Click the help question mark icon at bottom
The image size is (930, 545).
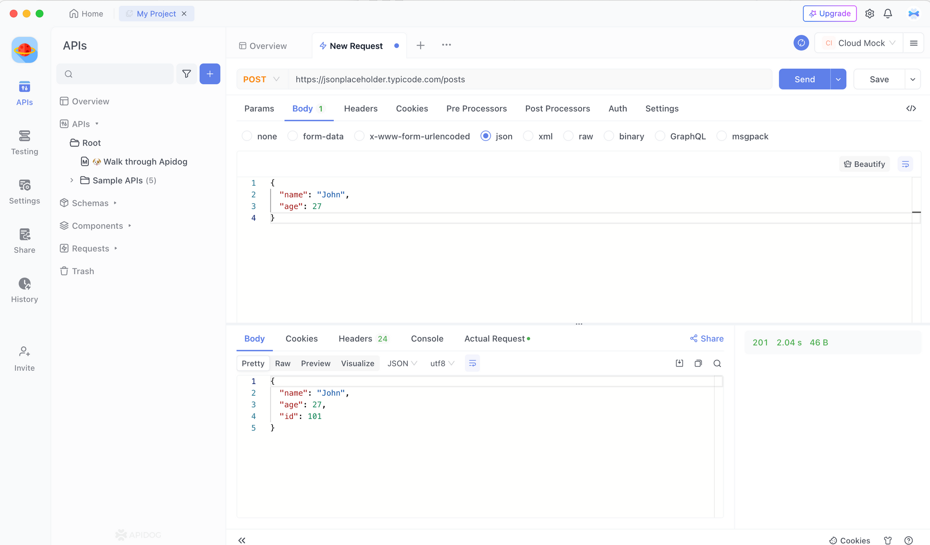908,540
